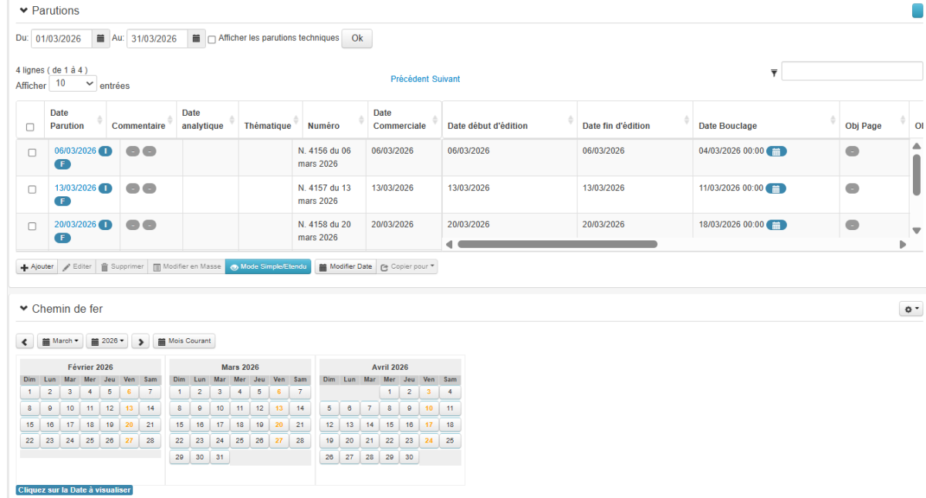Focus the table search input field
Screen dimensions: 926x498
click(852, 71)
